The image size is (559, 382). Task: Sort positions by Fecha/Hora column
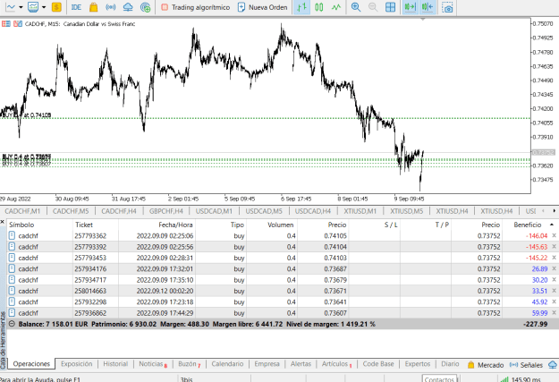click(x=175, y=225)
